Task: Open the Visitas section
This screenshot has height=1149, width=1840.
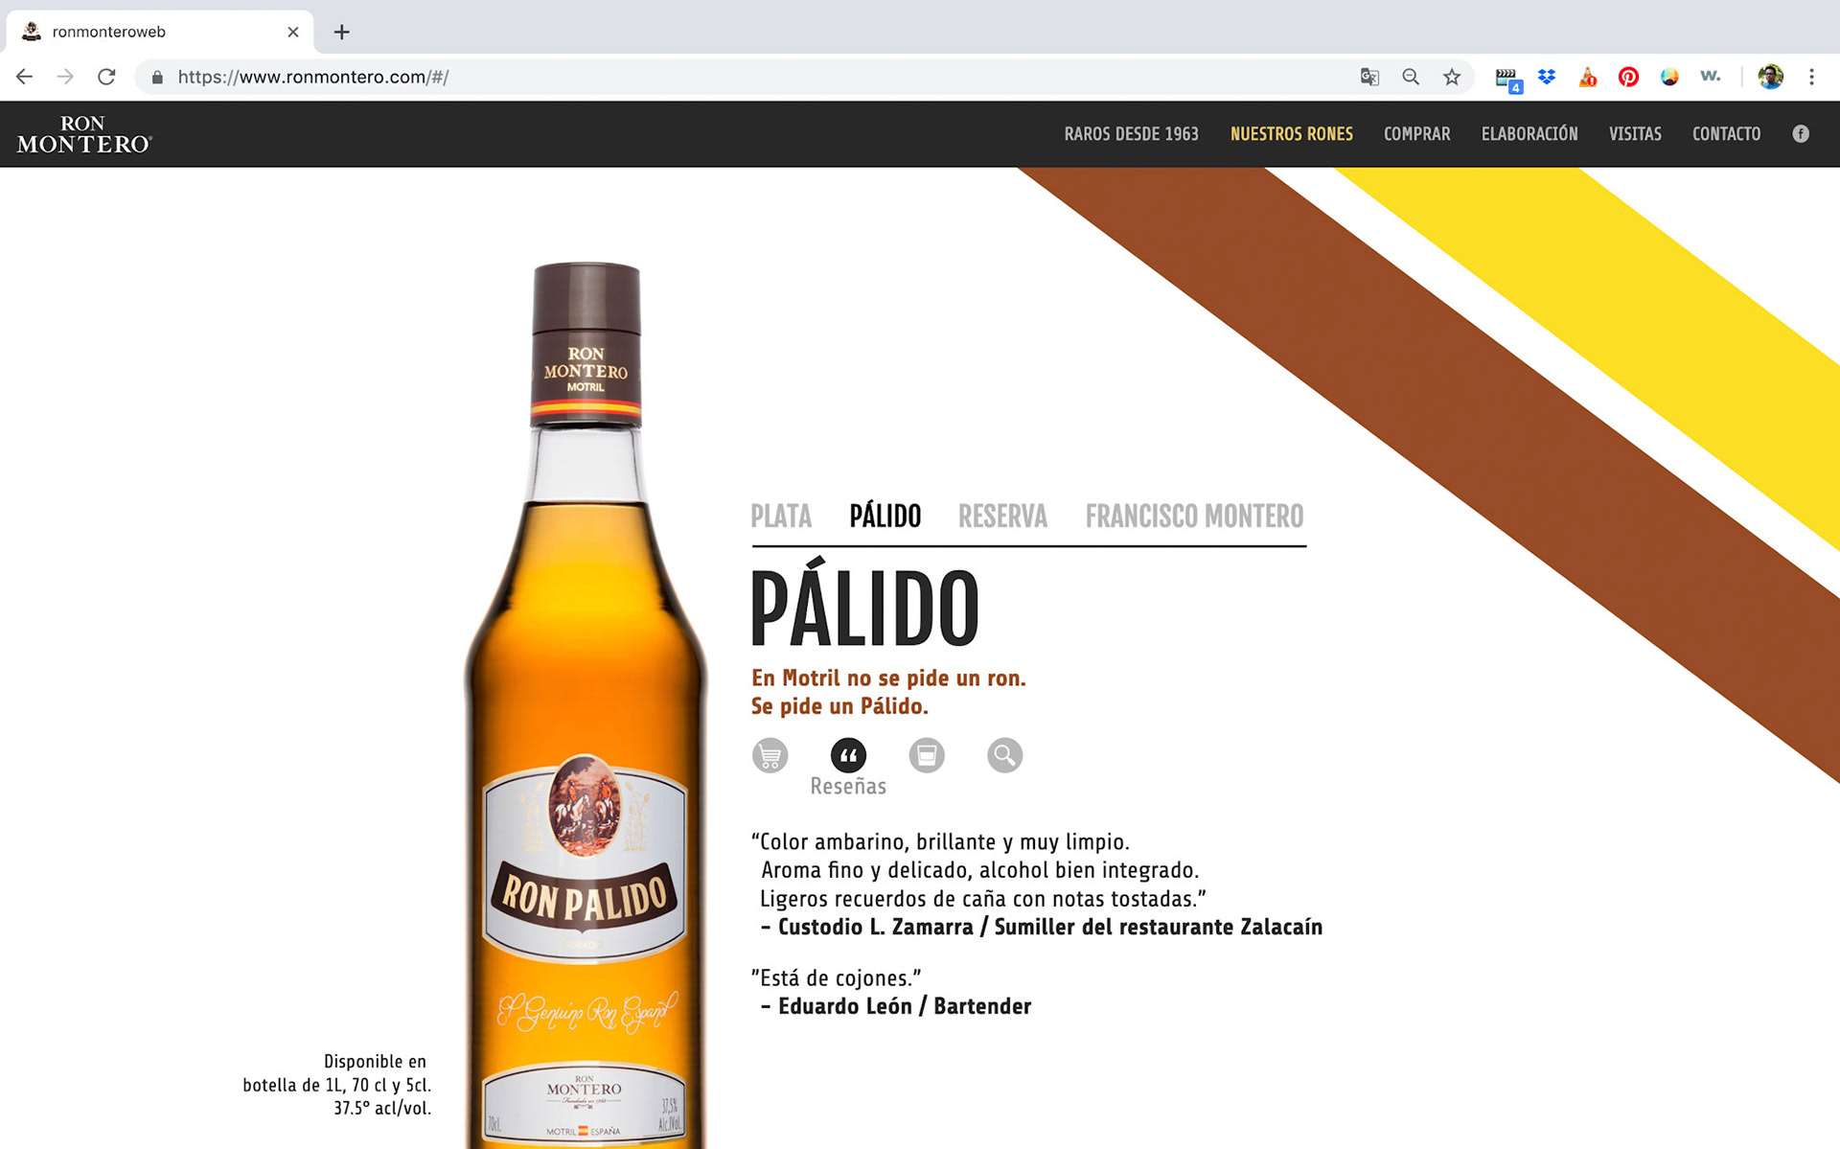Action: tap(1635, 134)
